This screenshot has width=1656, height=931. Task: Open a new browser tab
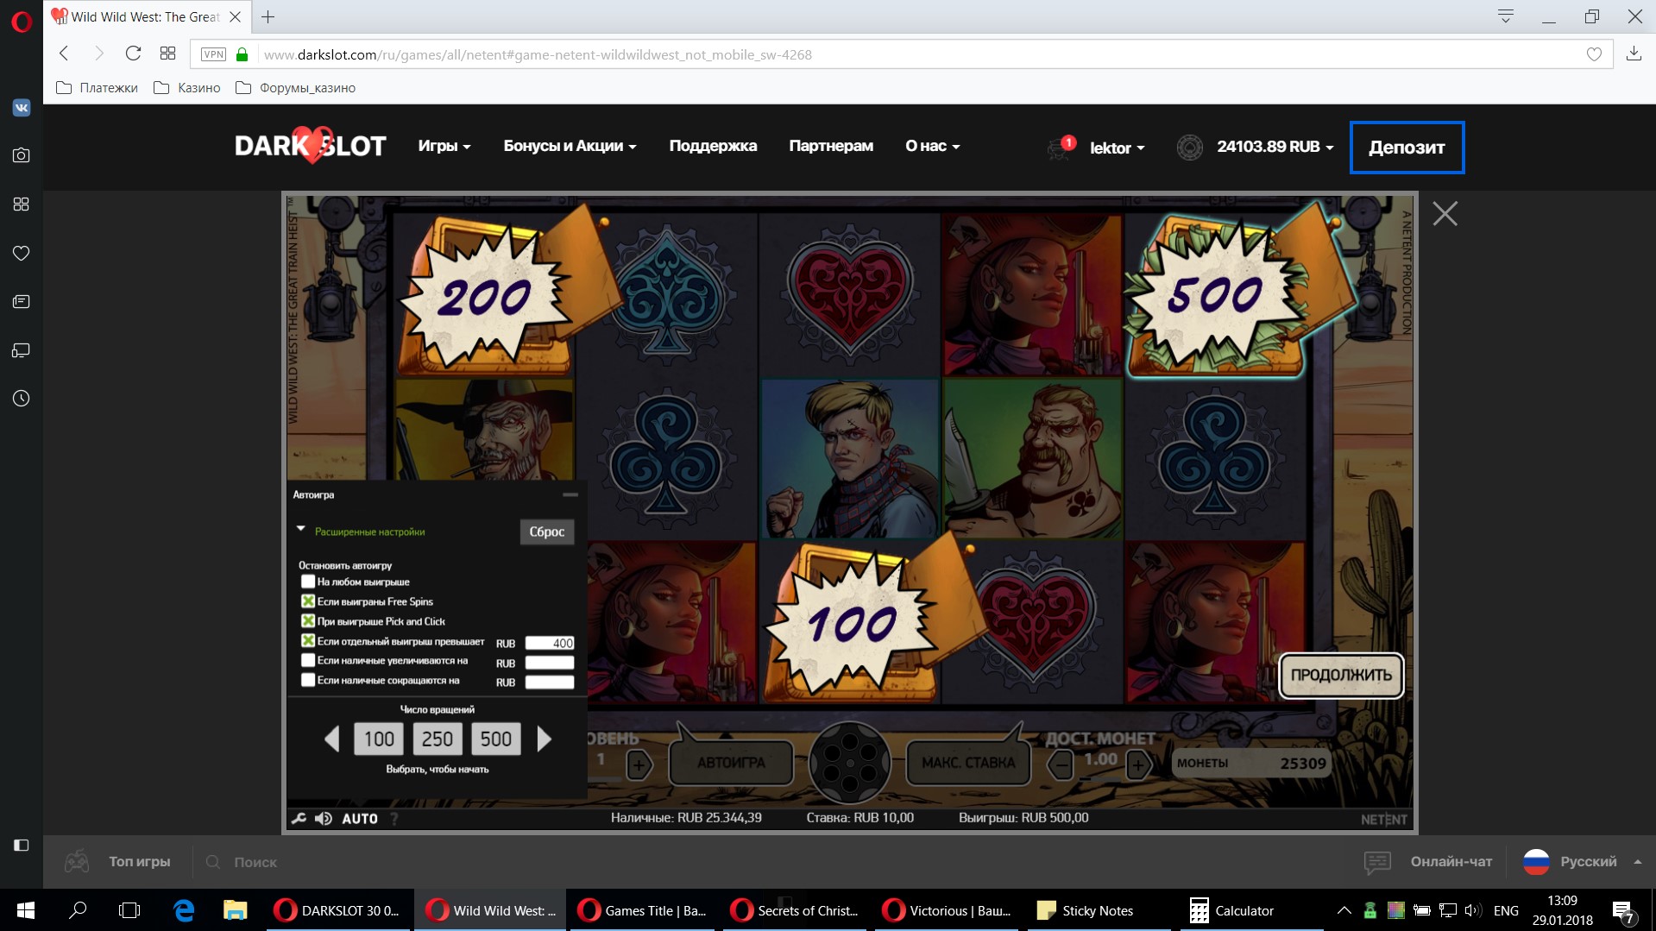pos(268,16)
